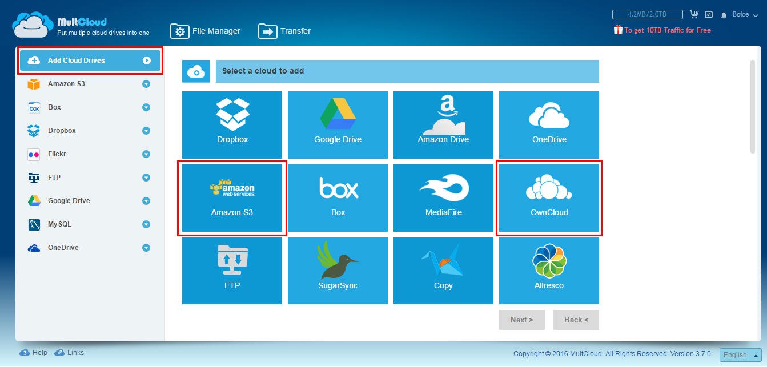Open the Transfer page
This screenshot has height=367, width=767.
[284, 31]
